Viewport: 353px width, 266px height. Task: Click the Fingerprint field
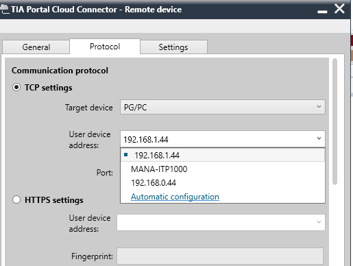(x=220, y=256)
